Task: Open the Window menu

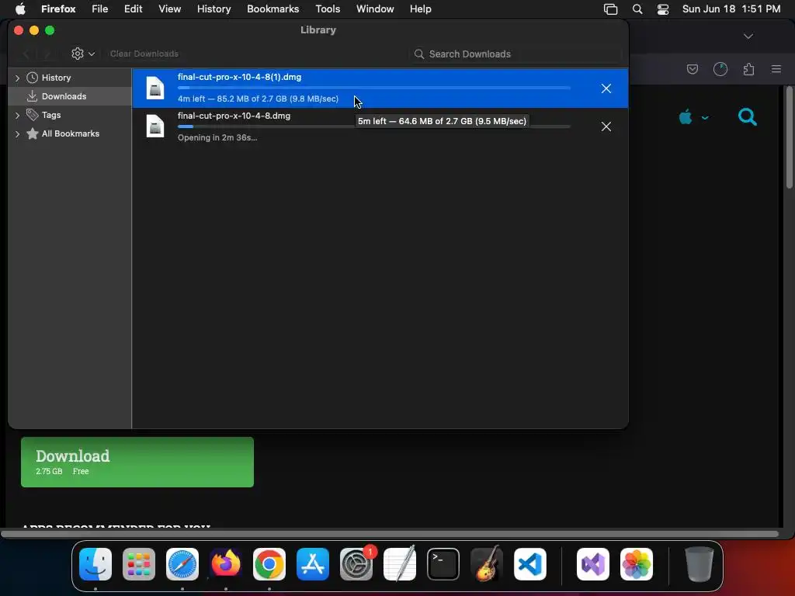Action: pos(375,9)
